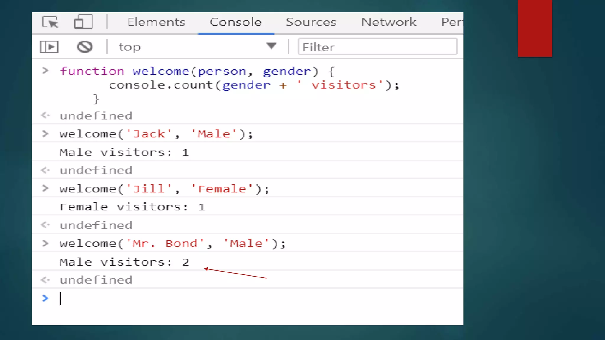Switch to the Elements tab
The height and width of the screenshot is (340, 605).
(156, 22)
